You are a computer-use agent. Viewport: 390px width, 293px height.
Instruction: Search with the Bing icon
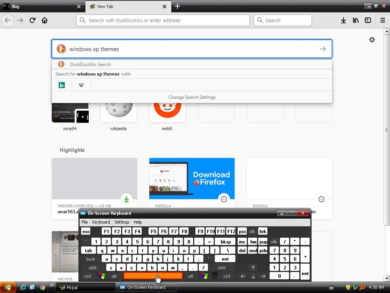point(62,85)
